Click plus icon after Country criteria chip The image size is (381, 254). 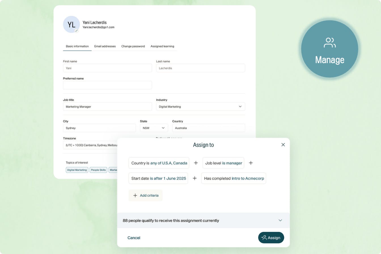point(196,163)
